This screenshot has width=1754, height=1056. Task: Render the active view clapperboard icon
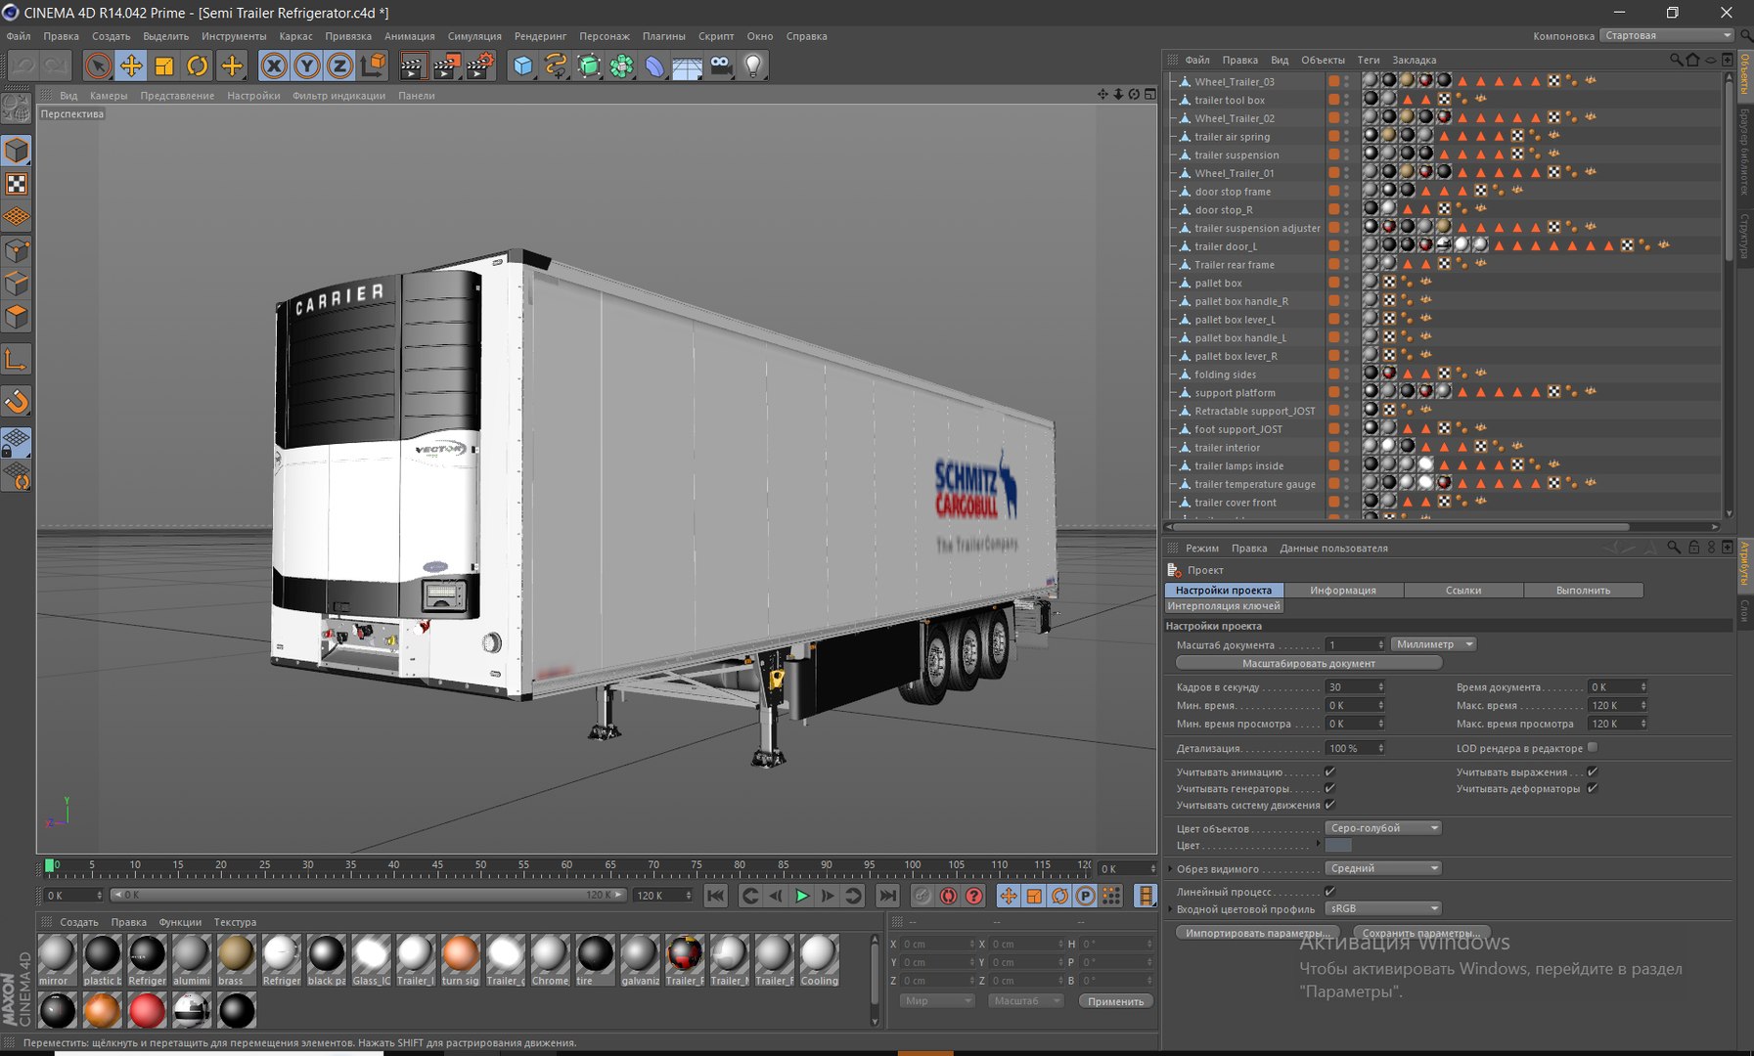pos(413,66)
